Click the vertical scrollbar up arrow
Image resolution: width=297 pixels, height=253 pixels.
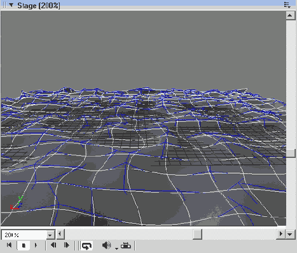(x=291, y=15)
